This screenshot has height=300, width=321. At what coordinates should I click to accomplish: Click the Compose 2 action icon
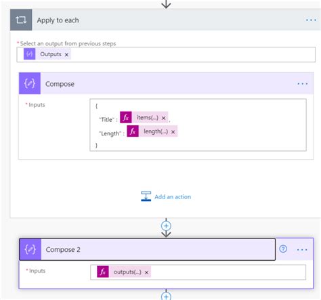(30, 249)
